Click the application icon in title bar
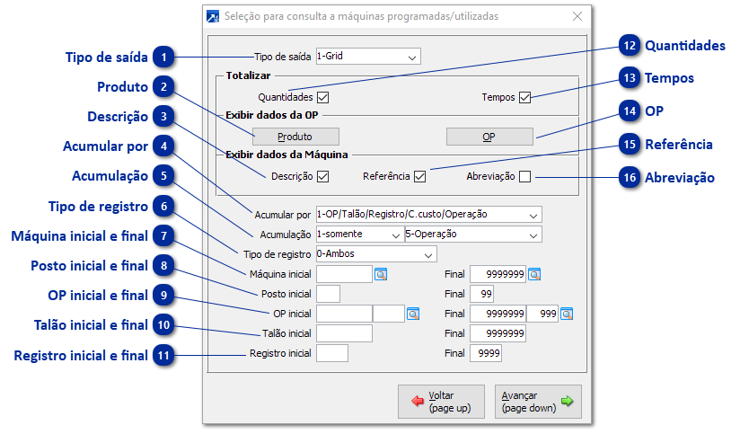The height and width of the screenshot is (434, 740). click(x=213, y=16)
